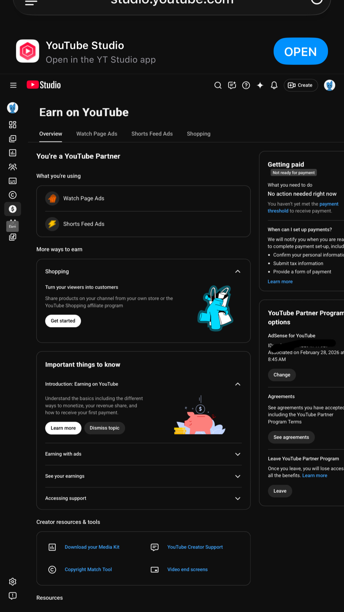Expand the Earning with ads topic
Screen dimensions: 344x612
click(143, 454)
